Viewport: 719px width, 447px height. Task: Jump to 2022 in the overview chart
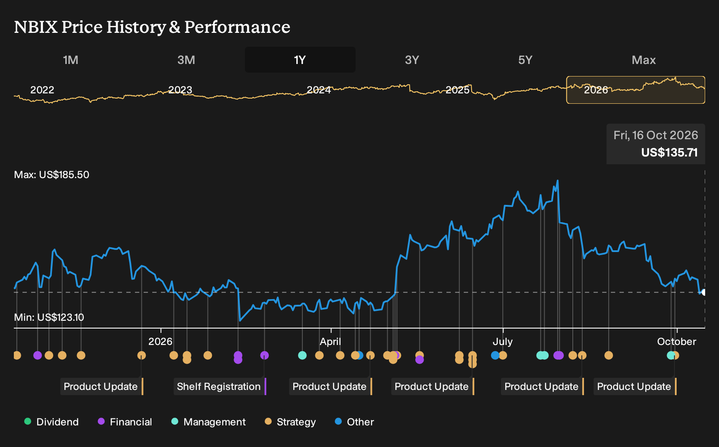click(x=42, y=90)
